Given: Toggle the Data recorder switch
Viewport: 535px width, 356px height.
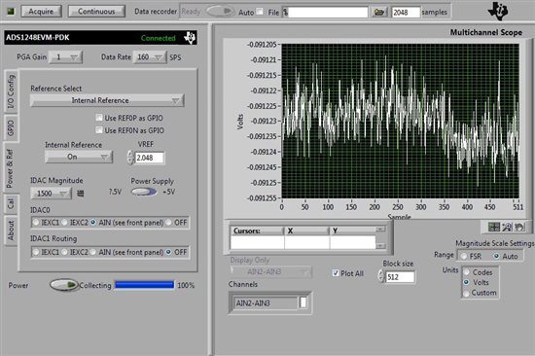Looking at the screenshot, I should click(221, 12).
